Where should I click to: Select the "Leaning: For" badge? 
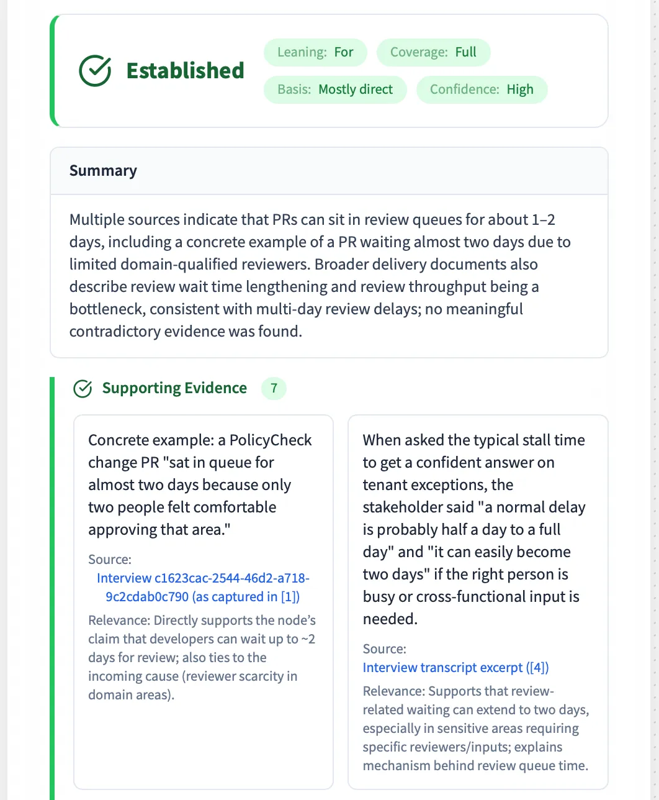click(315, 52)
